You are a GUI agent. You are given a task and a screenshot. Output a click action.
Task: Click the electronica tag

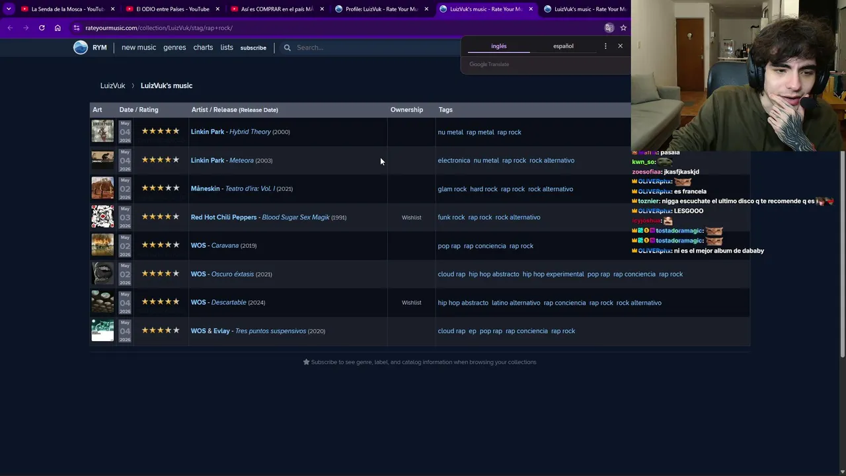(x=454, y=161)
